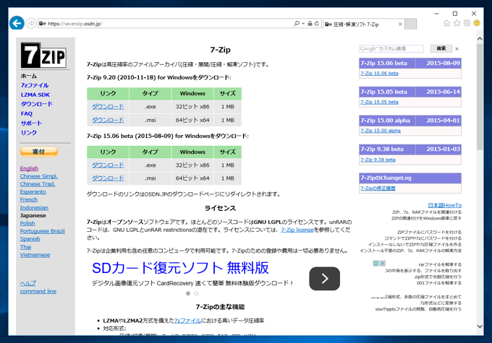
Task: Open the ホーム sidebar item
Action: [x=29, y=76]
